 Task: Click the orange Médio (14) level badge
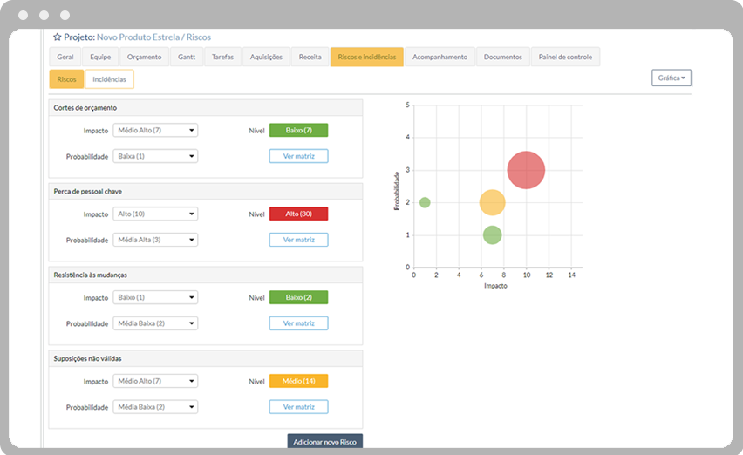[x=298, y=381]
